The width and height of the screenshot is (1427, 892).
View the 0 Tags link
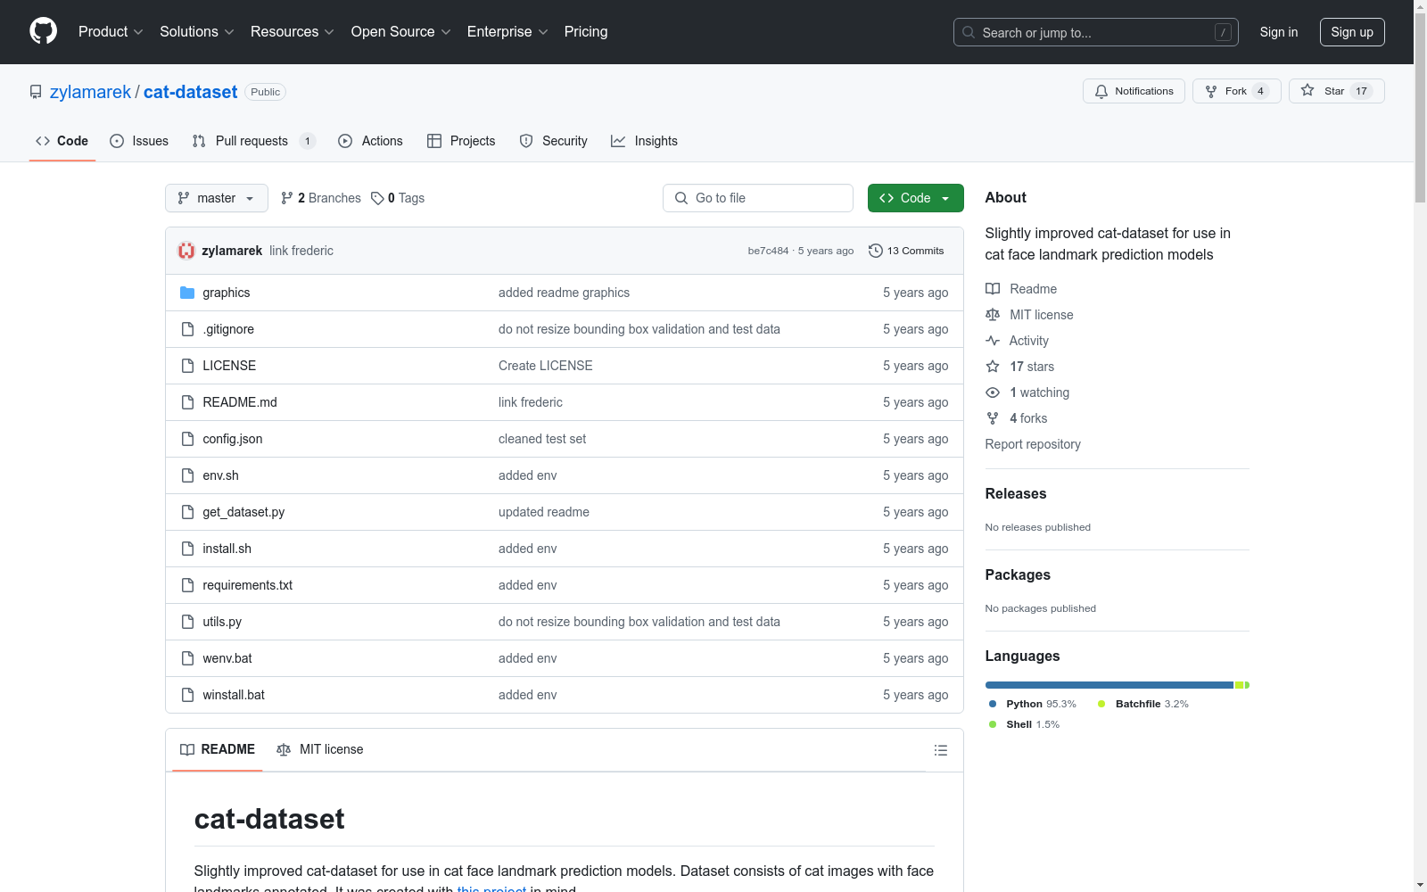click(x=398, y=198)
